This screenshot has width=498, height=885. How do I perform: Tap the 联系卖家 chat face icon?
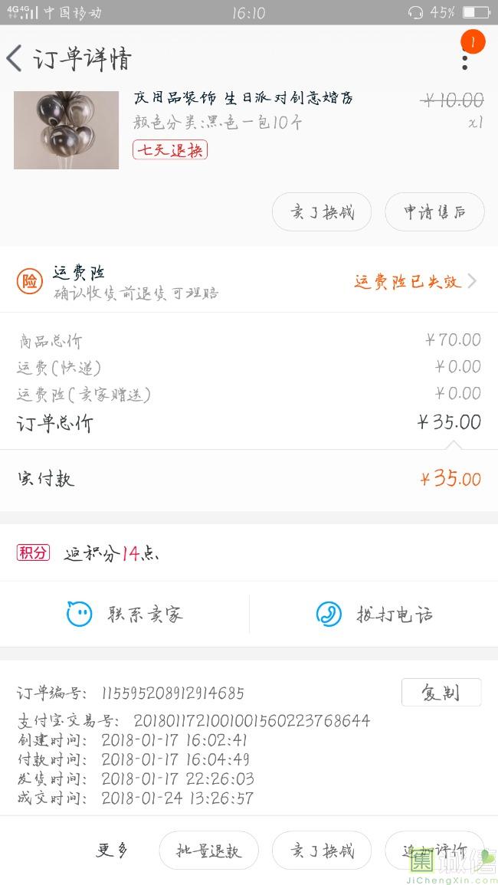(x=79, y=614)
